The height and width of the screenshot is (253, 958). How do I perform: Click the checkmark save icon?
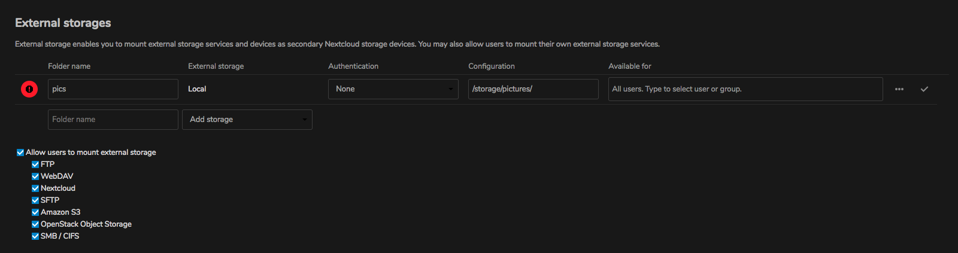tap(924, 89)
